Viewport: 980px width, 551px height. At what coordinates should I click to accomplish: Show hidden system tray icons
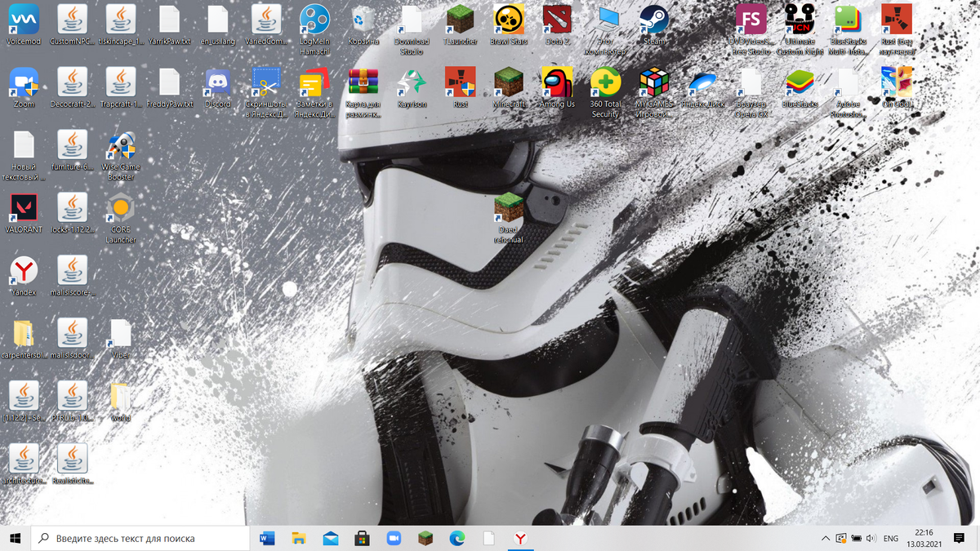click(x=826, y=539)
